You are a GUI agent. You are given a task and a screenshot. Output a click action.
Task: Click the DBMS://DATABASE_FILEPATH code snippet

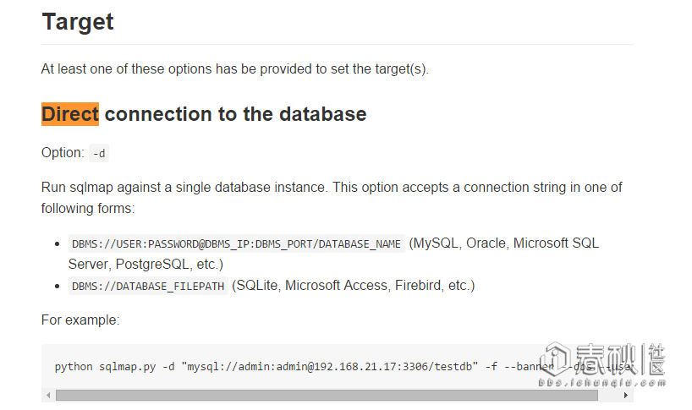tap(148, 287)
